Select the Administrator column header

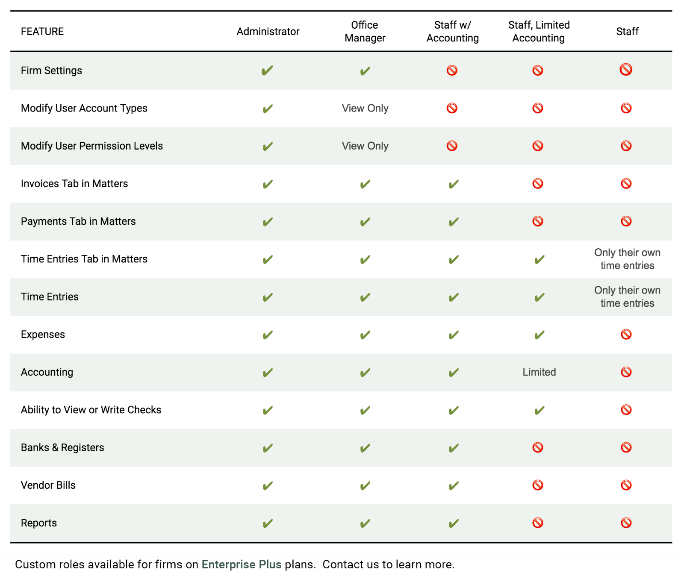click(268, 32)
